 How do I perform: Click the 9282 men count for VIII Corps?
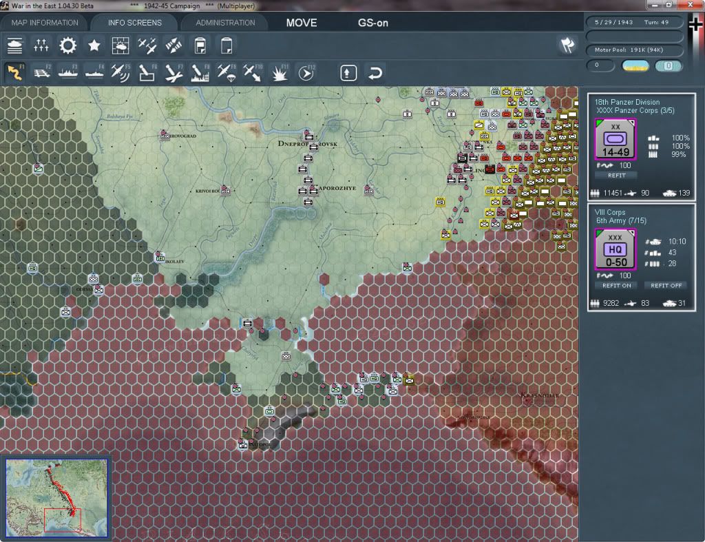pos(611,304)
